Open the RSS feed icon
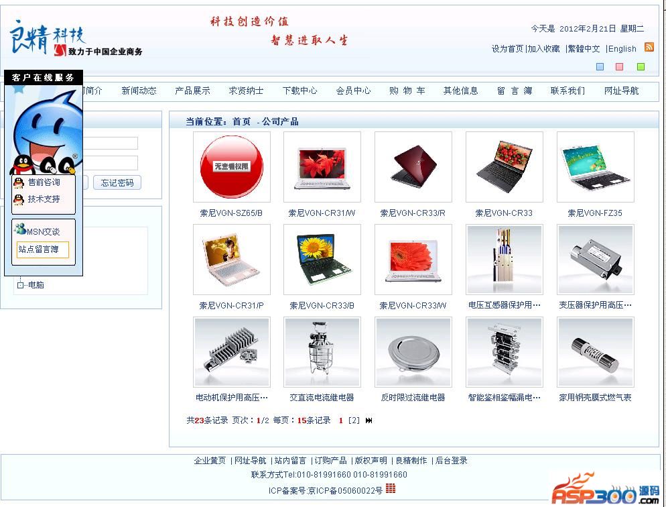Viewport: 666px width, 507px height. click(x=649, y=47)
